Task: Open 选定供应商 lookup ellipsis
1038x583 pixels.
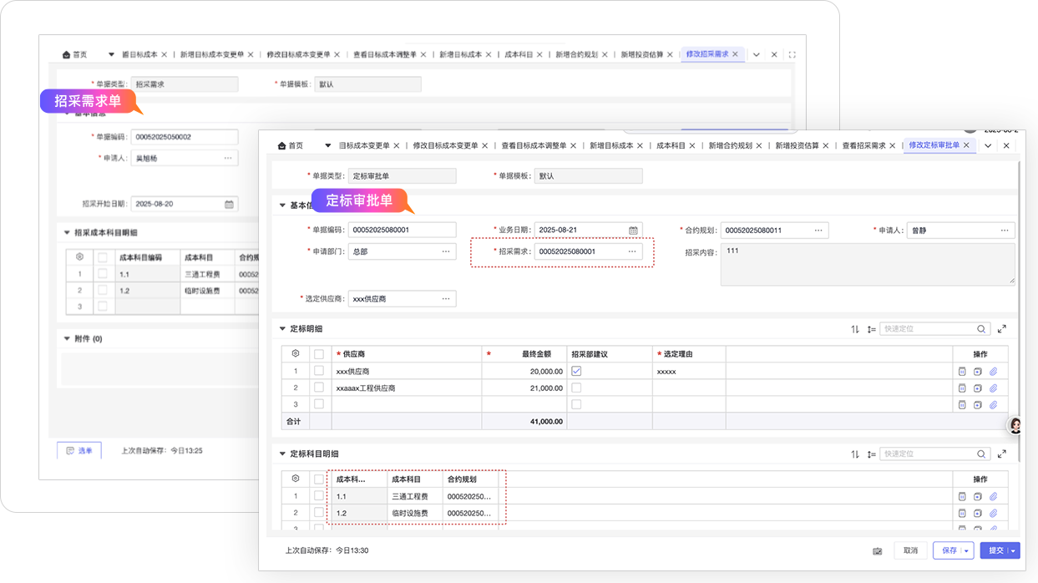Action: tap(446, 298)
